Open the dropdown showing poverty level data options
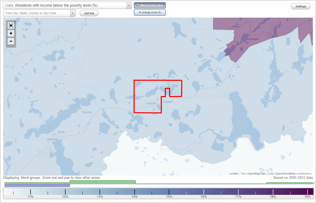316x203 pixels. tap(129, 5)
